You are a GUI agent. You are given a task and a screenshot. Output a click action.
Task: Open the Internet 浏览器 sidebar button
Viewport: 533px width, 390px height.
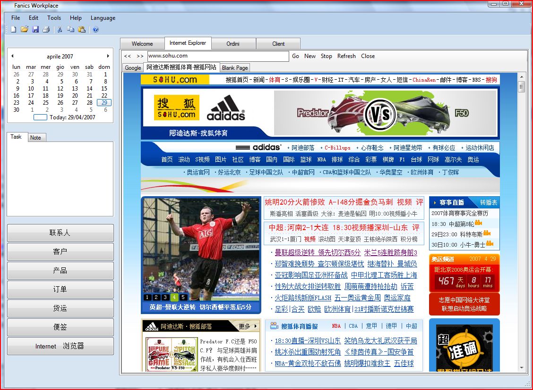coord(60,346)
